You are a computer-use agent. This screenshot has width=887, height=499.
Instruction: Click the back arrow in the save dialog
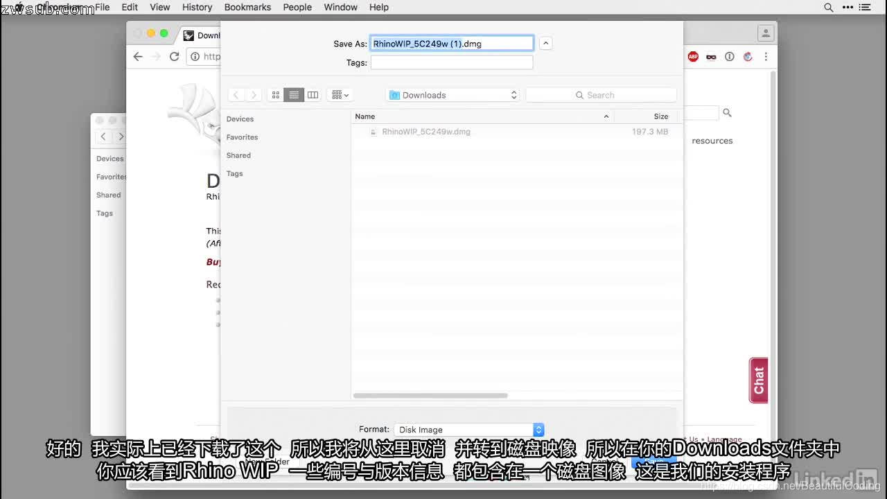[236, 95]
